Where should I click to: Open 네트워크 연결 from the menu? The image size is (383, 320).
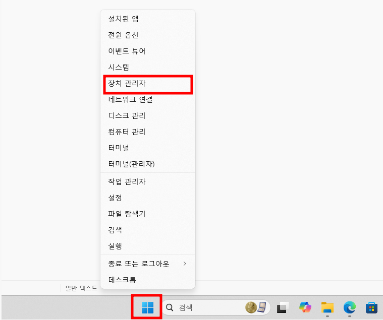[147, 100]
